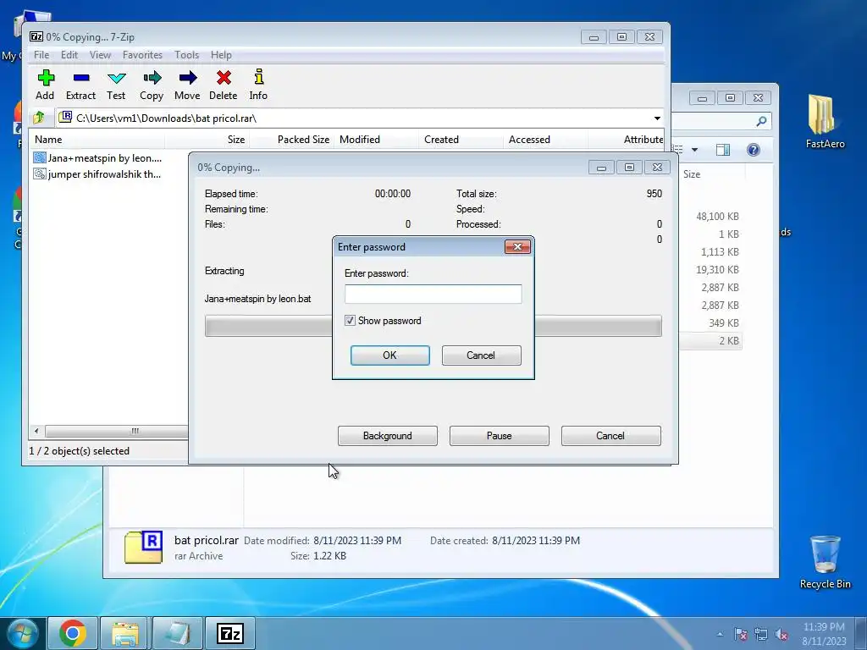Close the Enter password dialog

tap(517, 246)
